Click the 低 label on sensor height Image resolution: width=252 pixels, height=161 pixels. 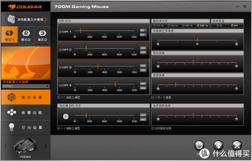click(158, 44)
